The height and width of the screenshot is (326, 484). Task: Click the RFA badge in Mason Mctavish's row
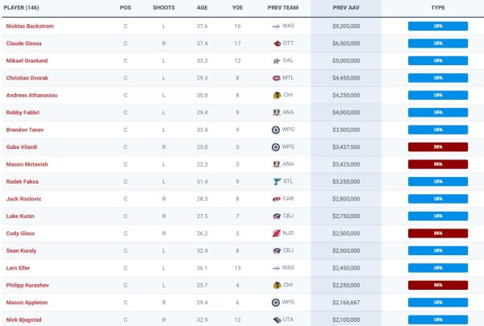(x=438, y=164)
